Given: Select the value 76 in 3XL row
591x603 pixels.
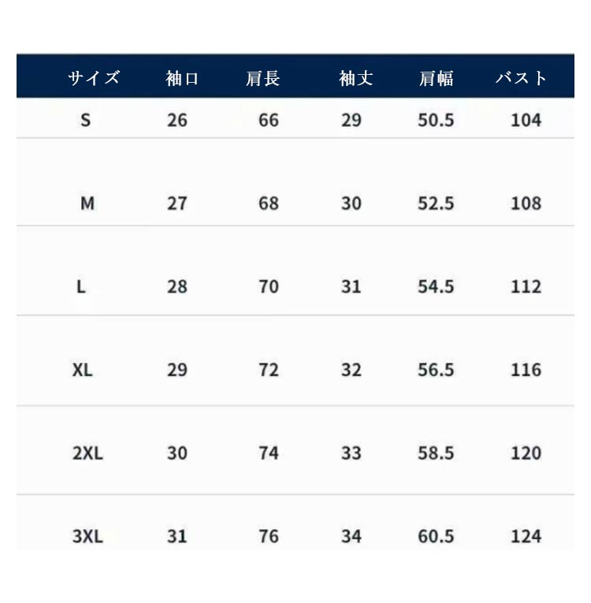Looking at the screenshot, I should pyautogui.click(x=269, y=537).
